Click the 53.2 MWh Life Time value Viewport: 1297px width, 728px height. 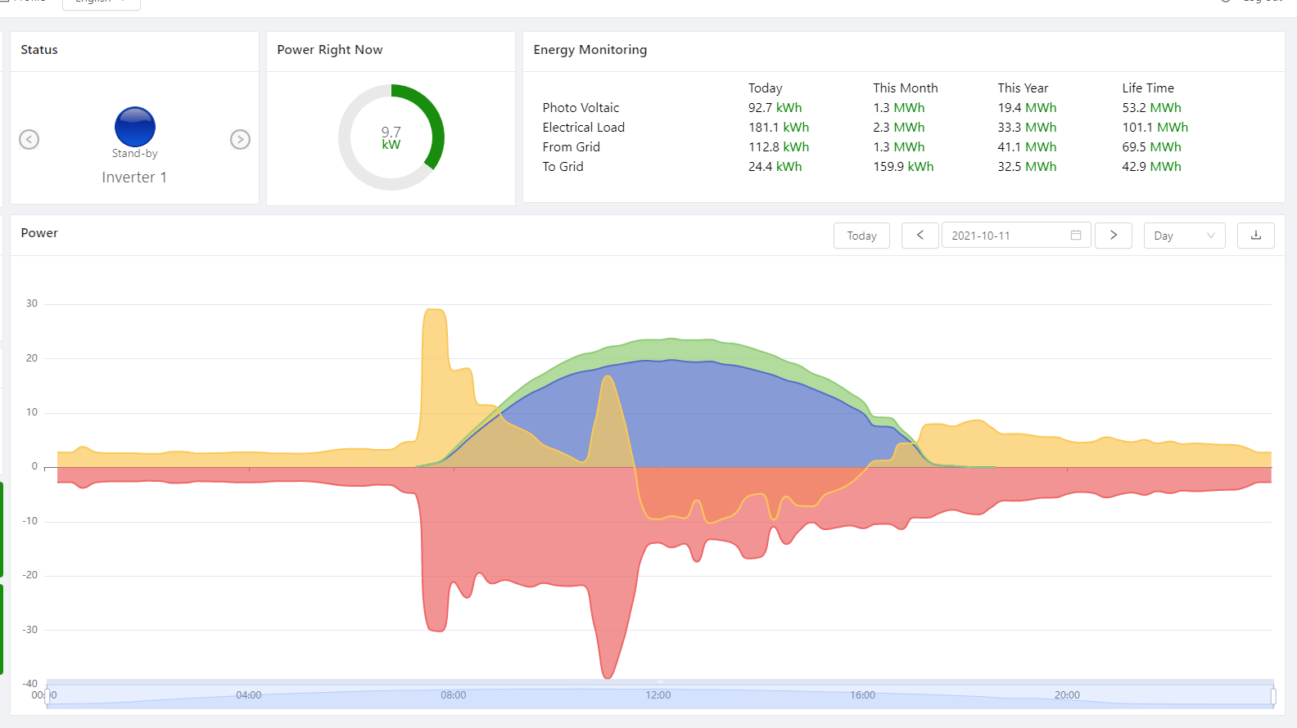1151,108
